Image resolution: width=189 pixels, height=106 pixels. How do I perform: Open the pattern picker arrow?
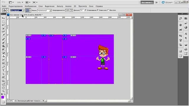[30, 11]
